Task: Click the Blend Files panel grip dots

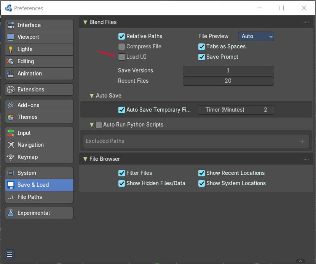Action: pyautogui.click(x=306, y=22)
